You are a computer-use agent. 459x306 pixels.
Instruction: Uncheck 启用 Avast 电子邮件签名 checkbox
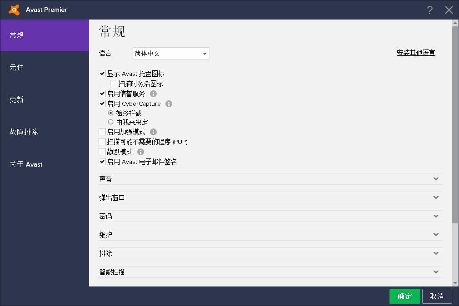tap(102, 162)
